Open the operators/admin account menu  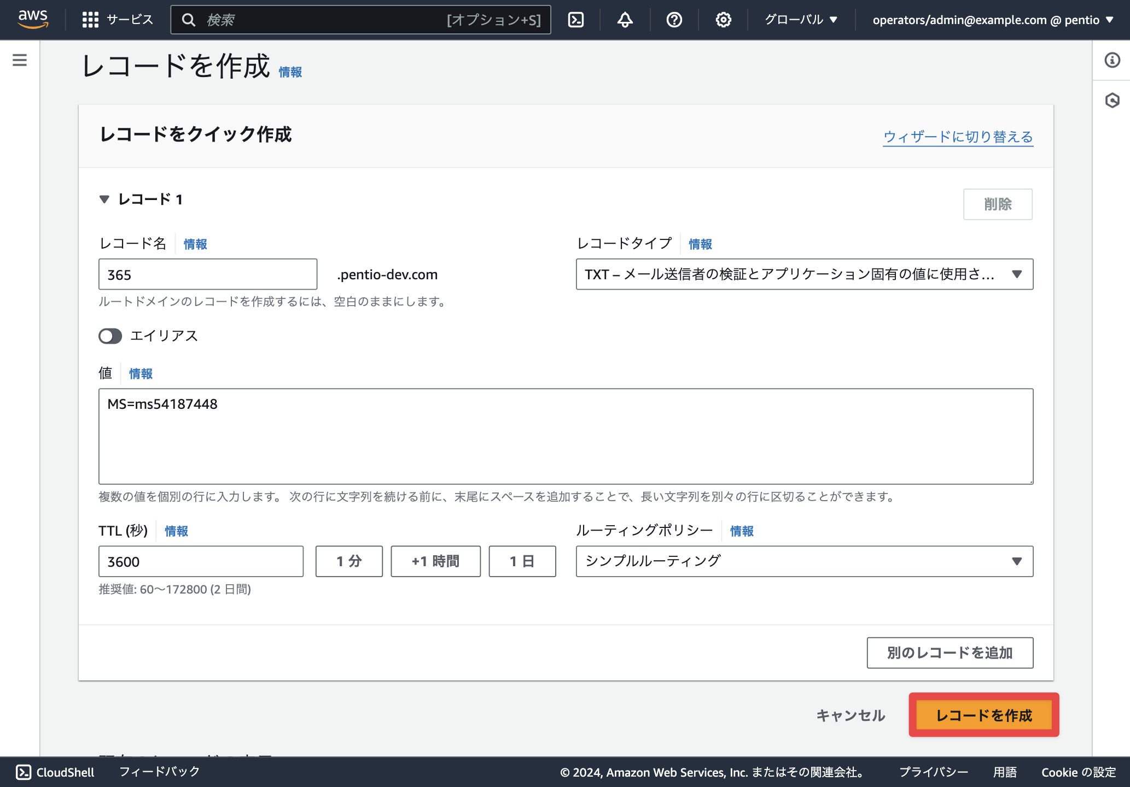(x=993, y=20)
